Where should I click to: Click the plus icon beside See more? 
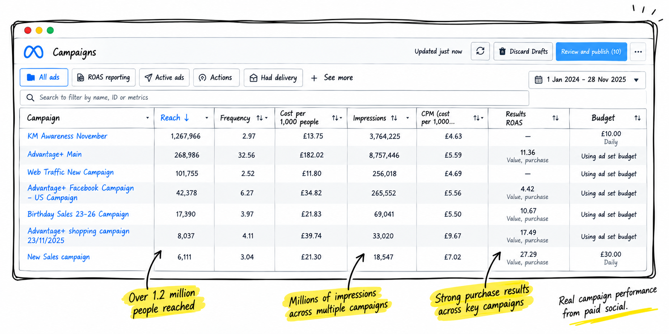point(314,78)
